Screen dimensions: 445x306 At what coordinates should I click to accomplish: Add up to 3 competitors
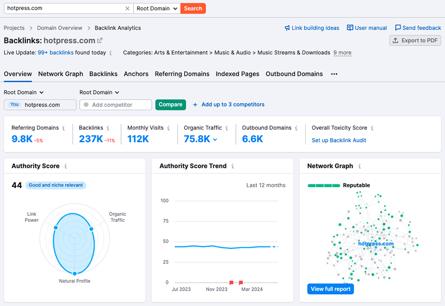229,104
